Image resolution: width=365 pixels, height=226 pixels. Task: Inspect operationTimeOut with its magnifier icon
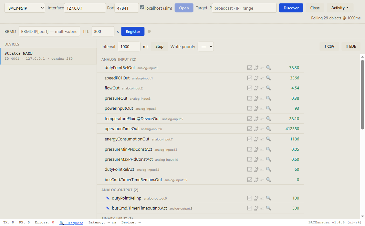click(269, 129)
